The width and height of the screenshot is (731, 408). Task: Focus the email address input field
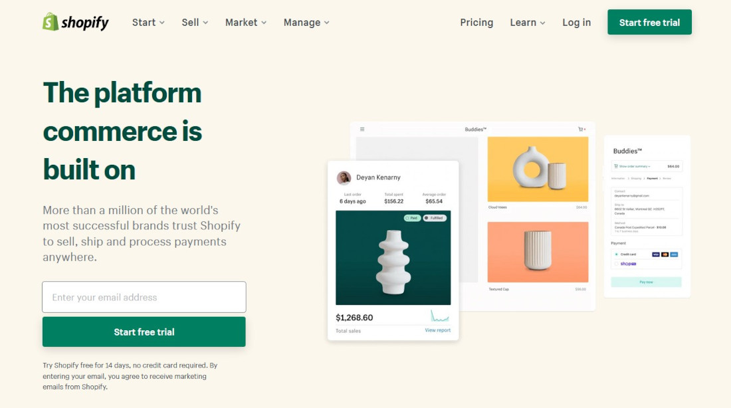tap(144, 297)
